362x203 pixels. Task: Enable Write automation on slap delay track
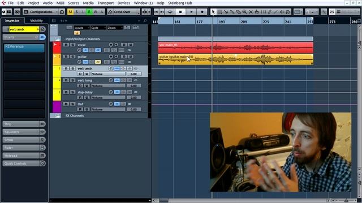coord(87,98)
